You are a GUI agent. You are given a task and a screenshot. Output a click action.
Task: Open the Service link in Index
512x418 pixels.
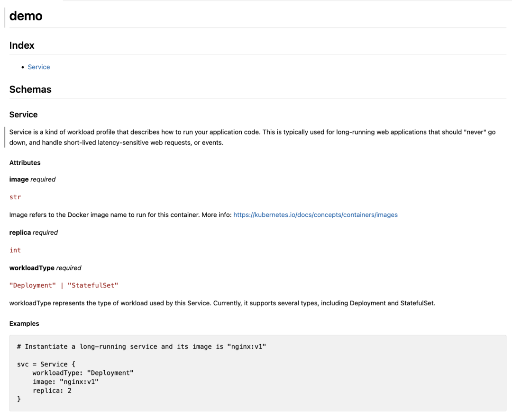pyautogui.click(x=39, y=67)
